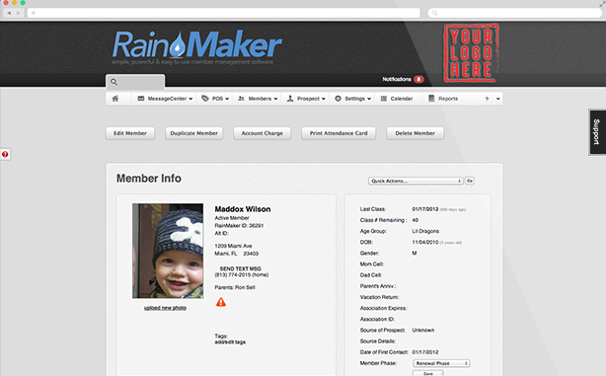606x376 pixels.
Task: Click the Delete Member button
Action: click(416, 133)
